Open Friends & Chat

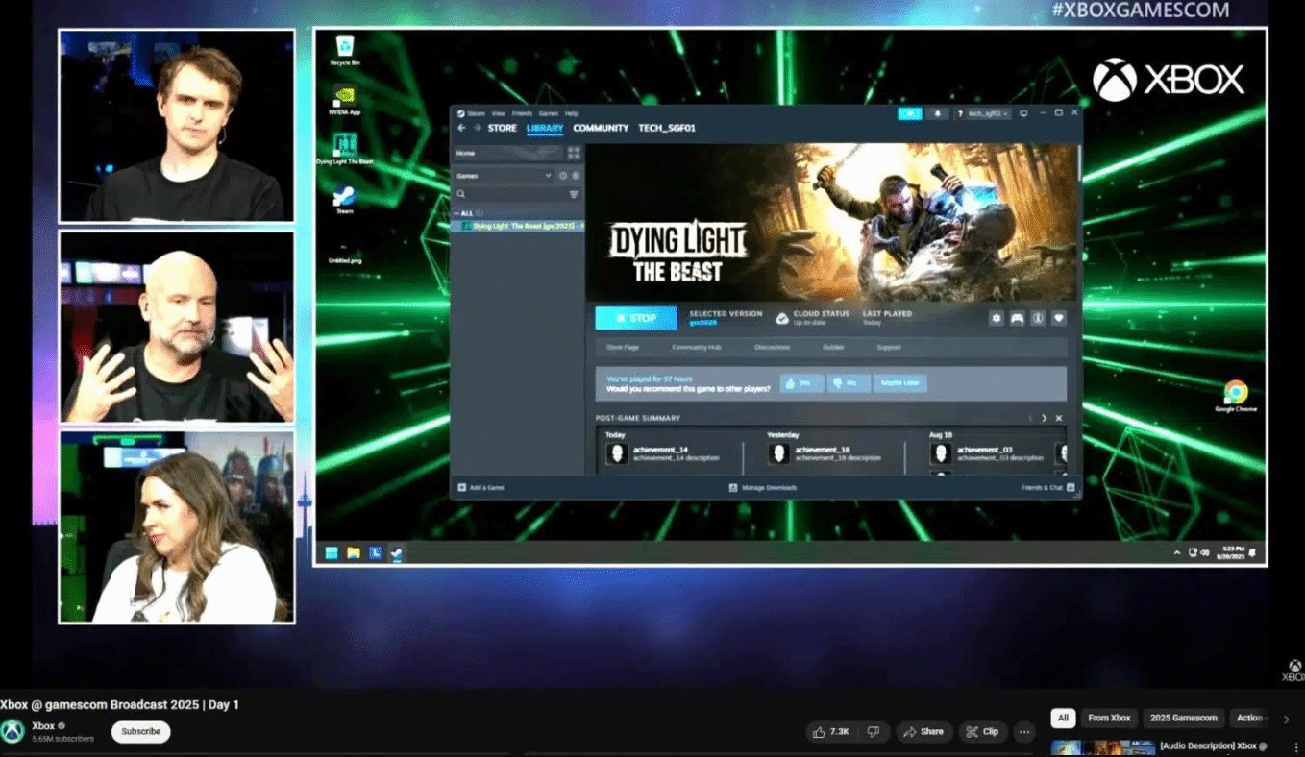coord(1047,488)
